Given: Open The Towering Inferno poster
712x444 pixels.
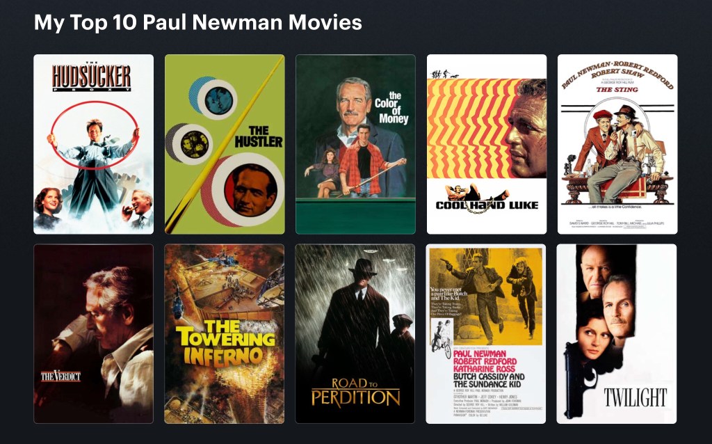Looking at the screenshot, I should click(225, 334).
